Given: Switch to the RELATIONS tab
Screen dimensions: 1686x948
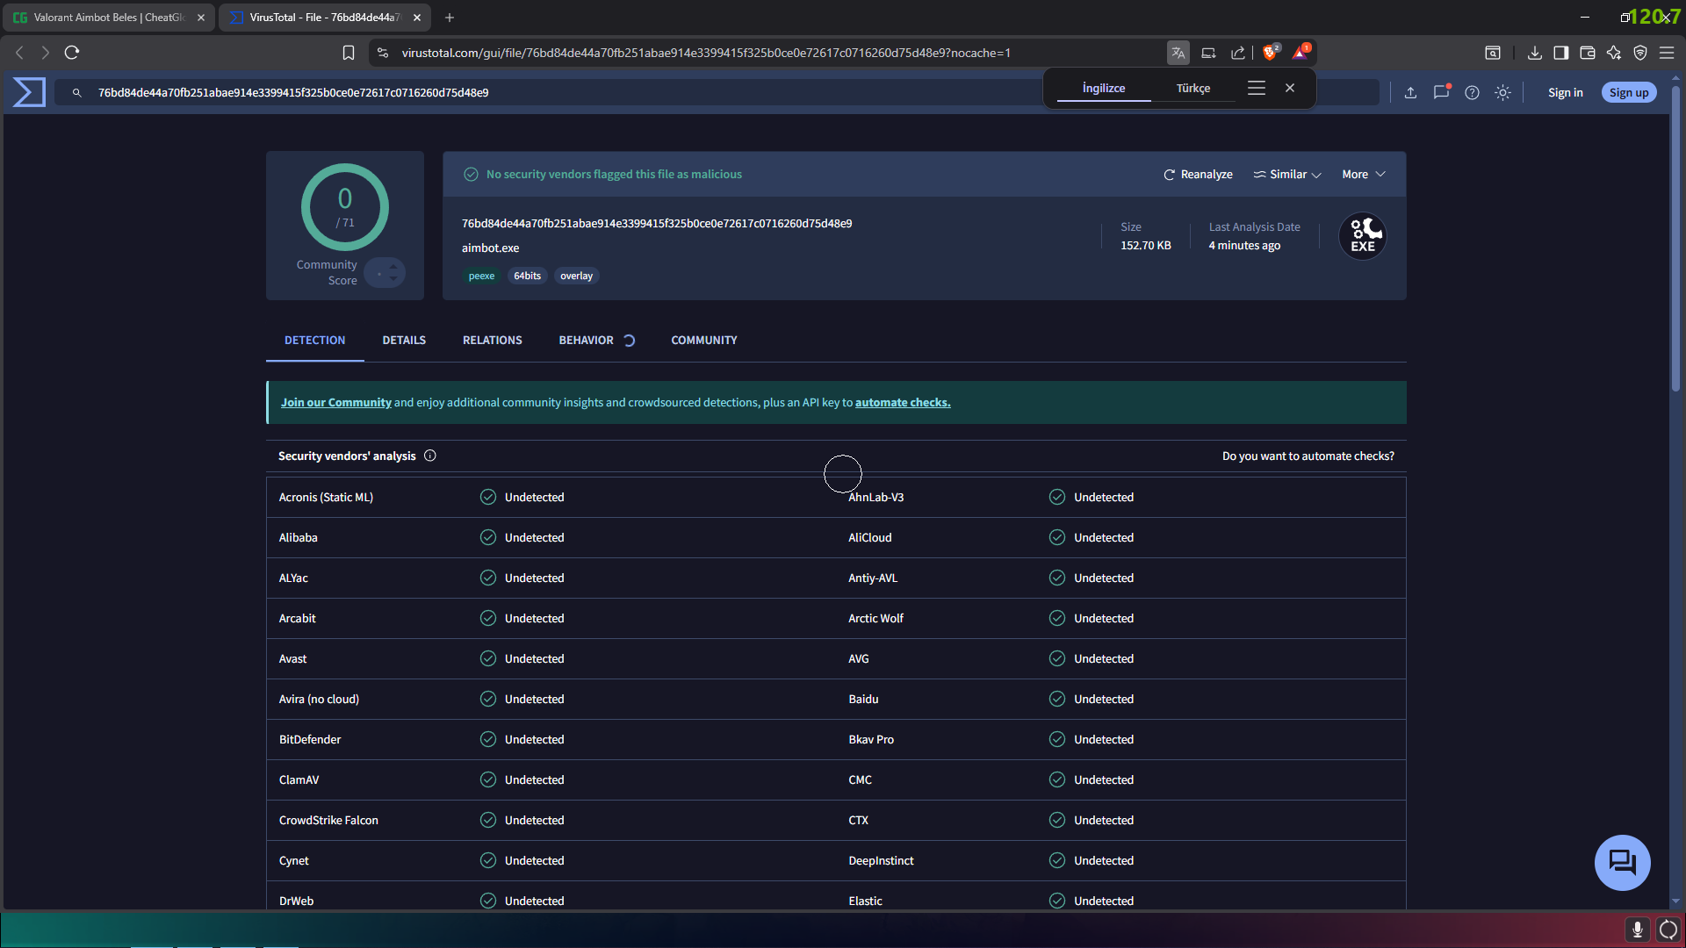Looking at the screenshot, I should (493, 340).
